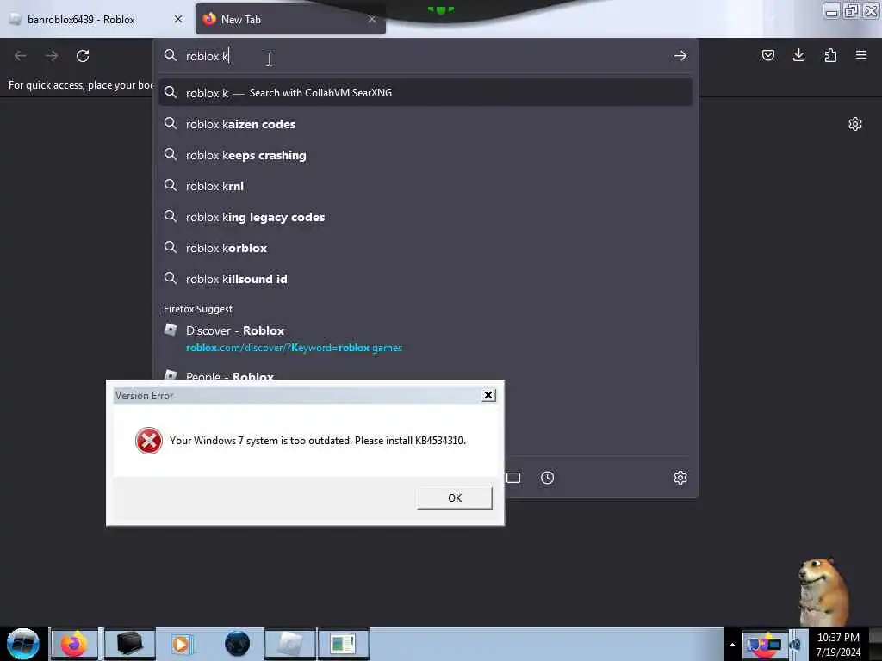Open New Tab personalize gear icon

click(855, 124)
